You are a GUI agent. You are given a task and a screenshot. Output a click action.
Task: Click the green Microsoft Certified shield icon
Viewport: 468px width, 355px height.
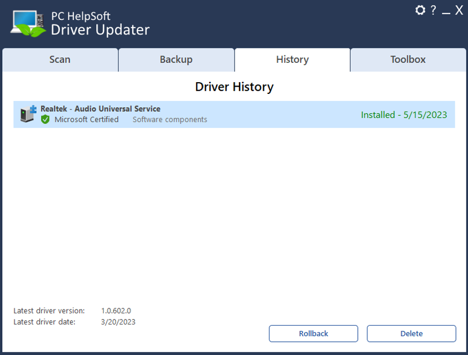click(x=46, y=119)
